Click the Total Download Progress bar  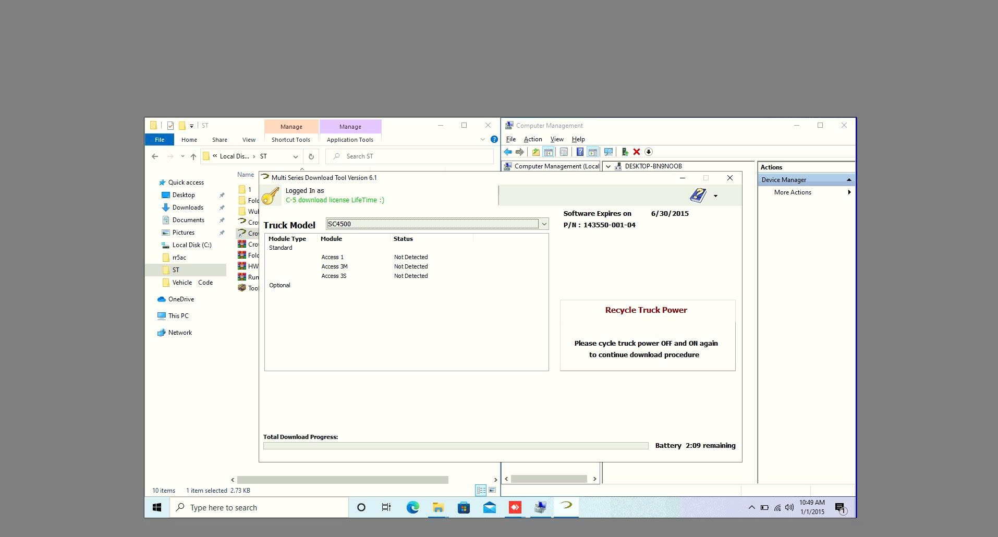455,445
